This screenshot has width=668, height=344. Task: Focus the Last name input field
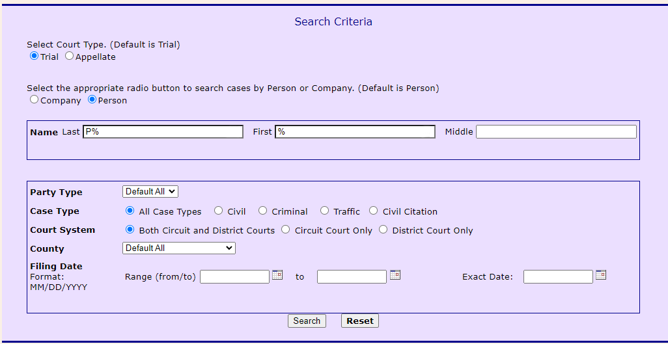coord(163,131)
